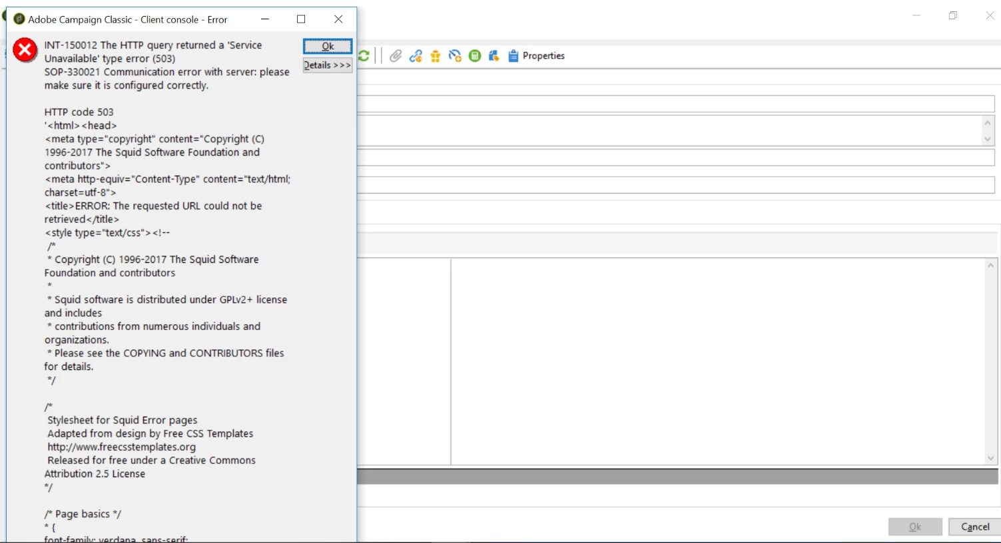Maximize the error dialog window

pos(301,19)
